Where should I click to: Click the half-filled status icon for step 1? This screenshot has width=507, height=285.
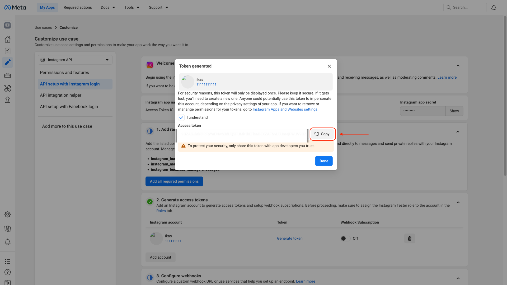[150, 131]
